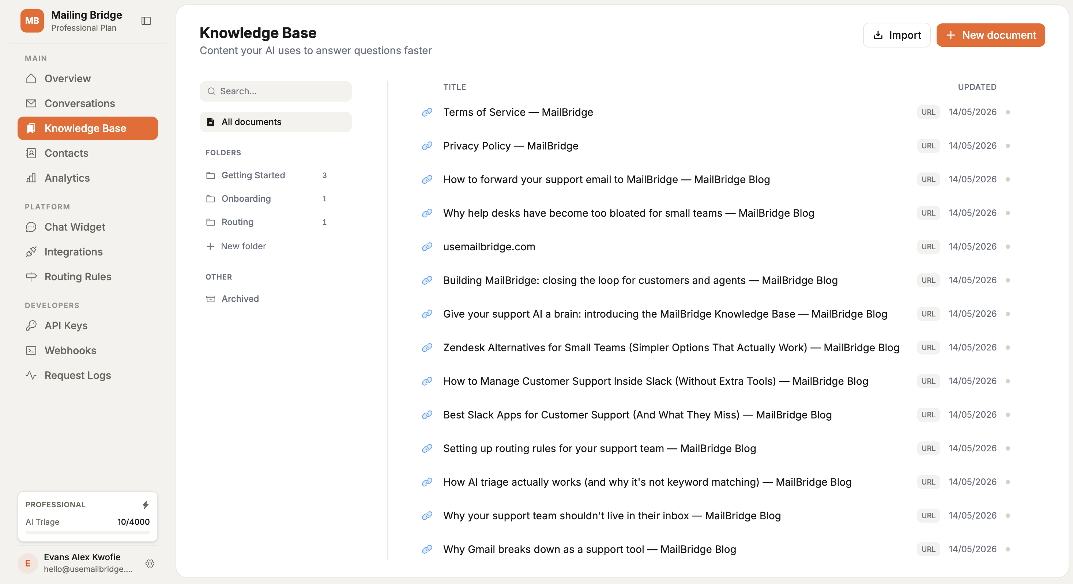Click link icon for Setting up routing rules

(426, 448)
